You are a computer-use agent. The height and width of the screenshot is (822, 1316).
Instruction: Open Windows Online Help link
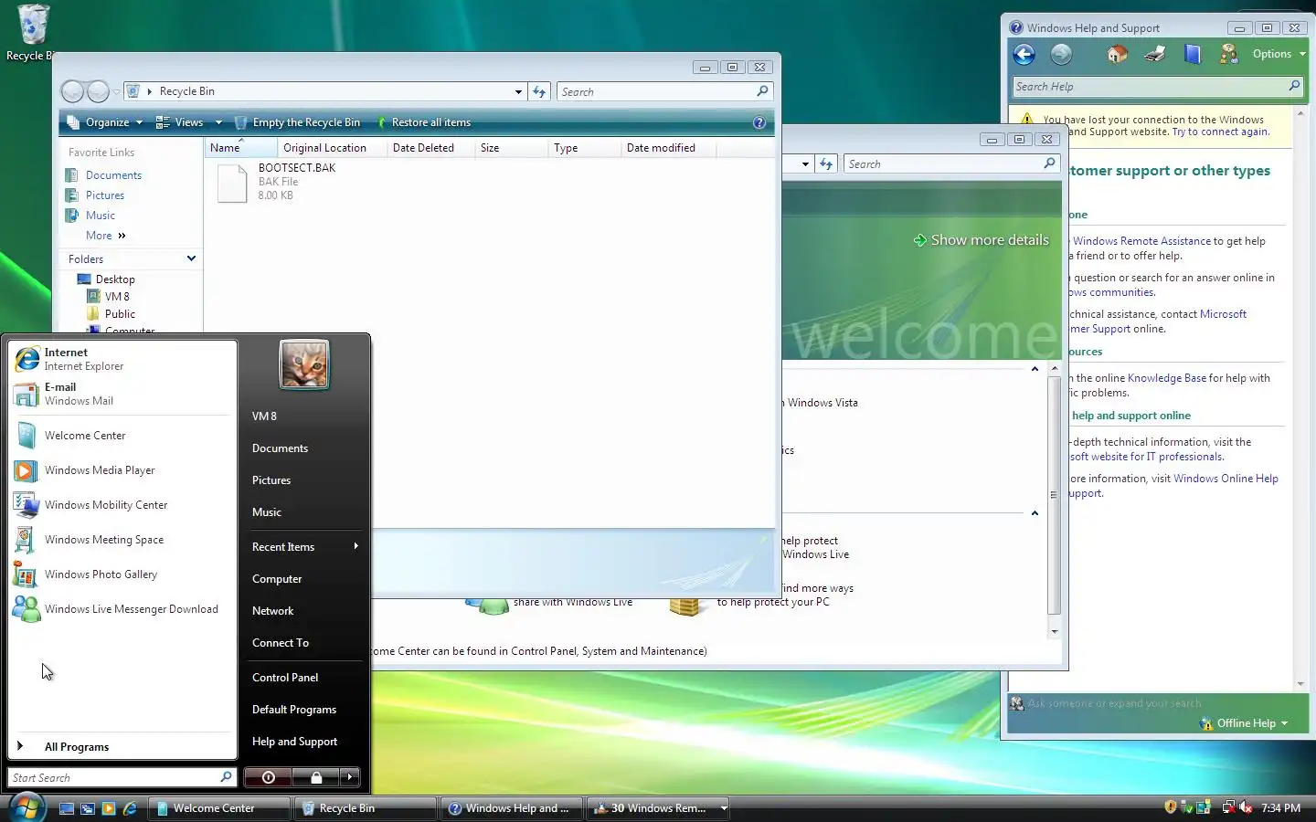(x=1226, y=479)
